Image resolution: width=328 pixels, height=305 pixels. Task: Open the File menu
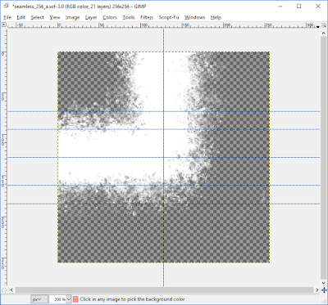pyautogui.click(x=7, y=17)
